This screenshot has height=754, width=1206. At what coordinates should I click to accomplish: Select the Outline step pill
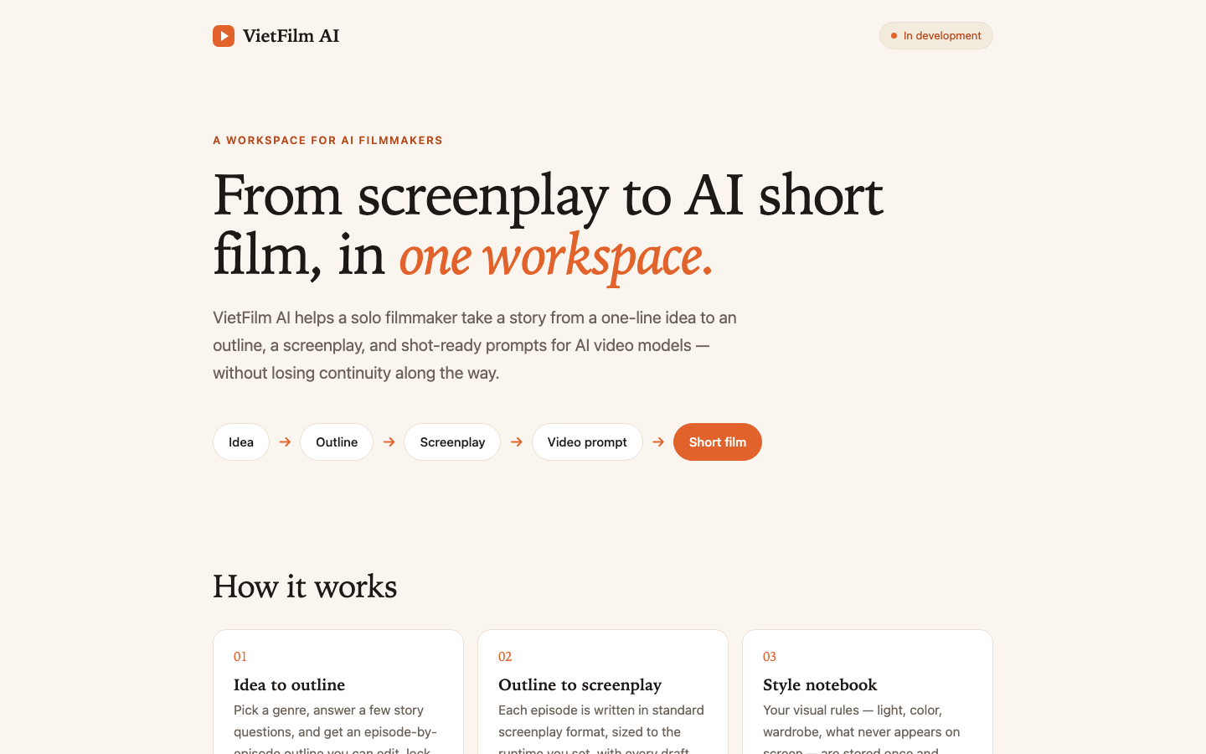click(337, 442)
